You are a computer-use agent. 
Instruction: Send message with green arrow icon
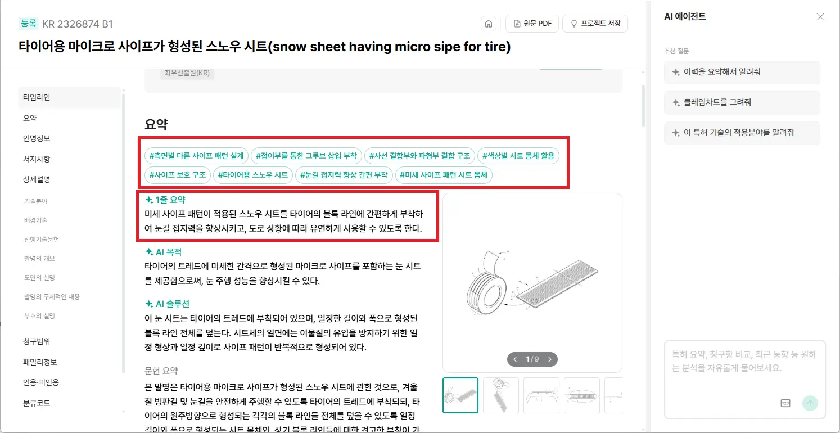click(810, 403)
